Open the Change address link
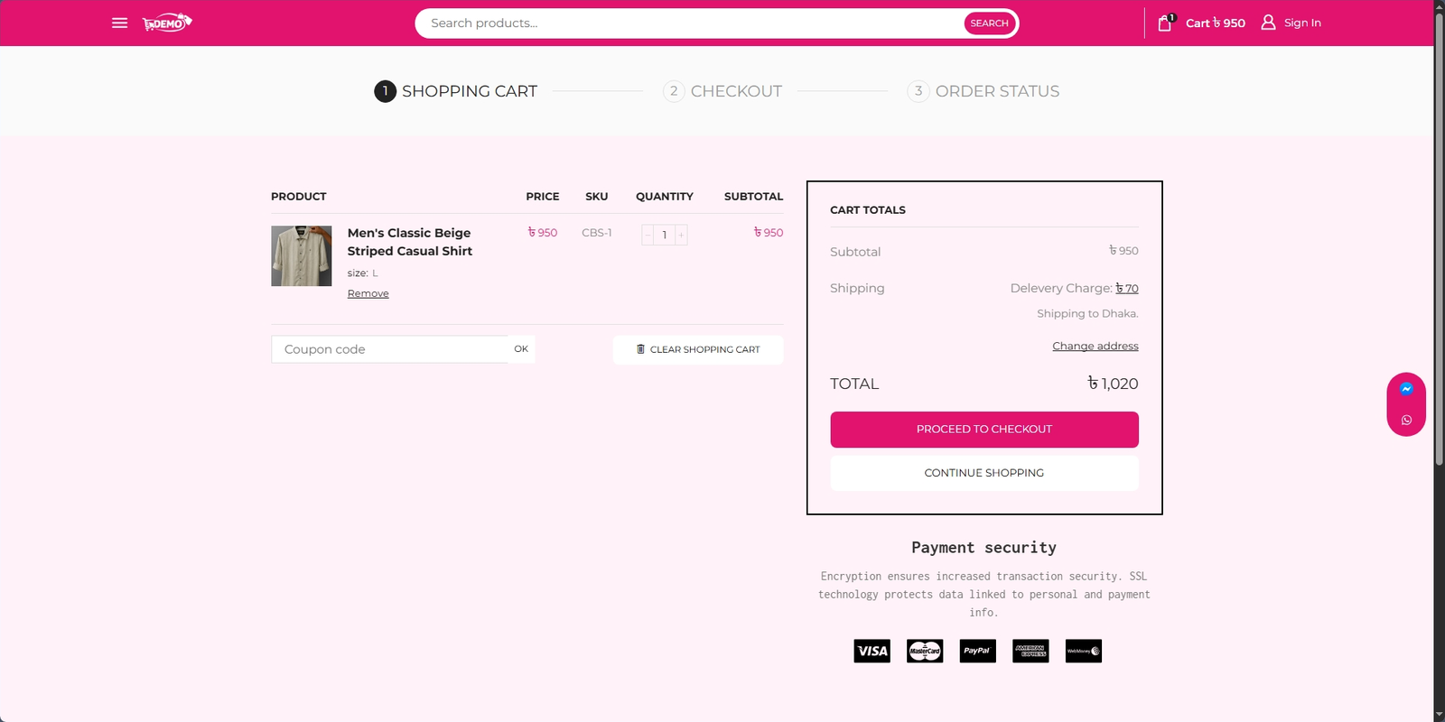The height and width of the screenshot is (722, 1445). [1095, 347]
